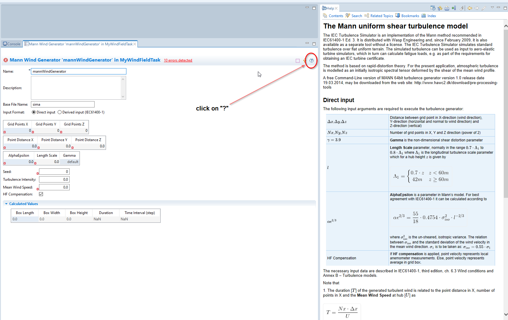
Task: Click the blue question mark help icon
Action: [311, 60]
